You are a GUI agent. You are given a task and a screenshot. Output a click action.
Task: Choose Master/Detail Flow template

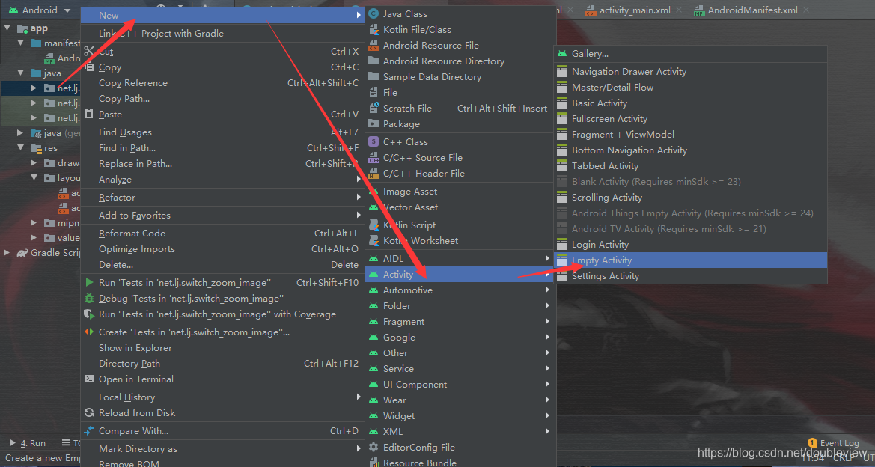690,87
